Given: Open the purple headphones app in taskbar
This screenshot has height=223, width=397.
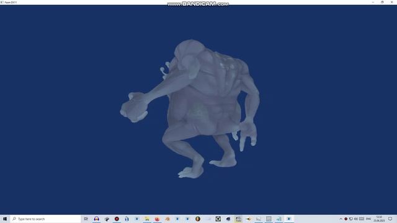Looking at the screenshot, I should coord(97,219).
